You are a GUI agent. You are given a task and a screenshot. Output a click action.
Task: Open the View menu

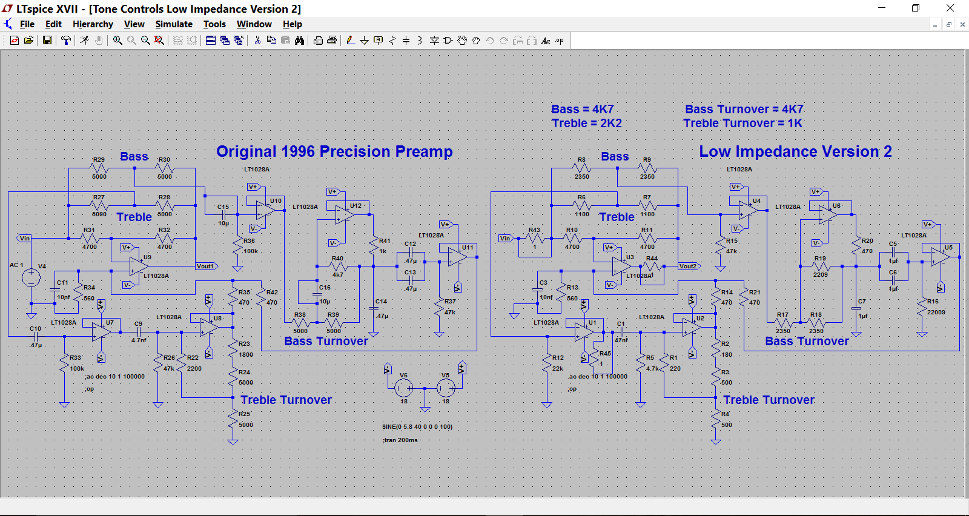(134, 24)
